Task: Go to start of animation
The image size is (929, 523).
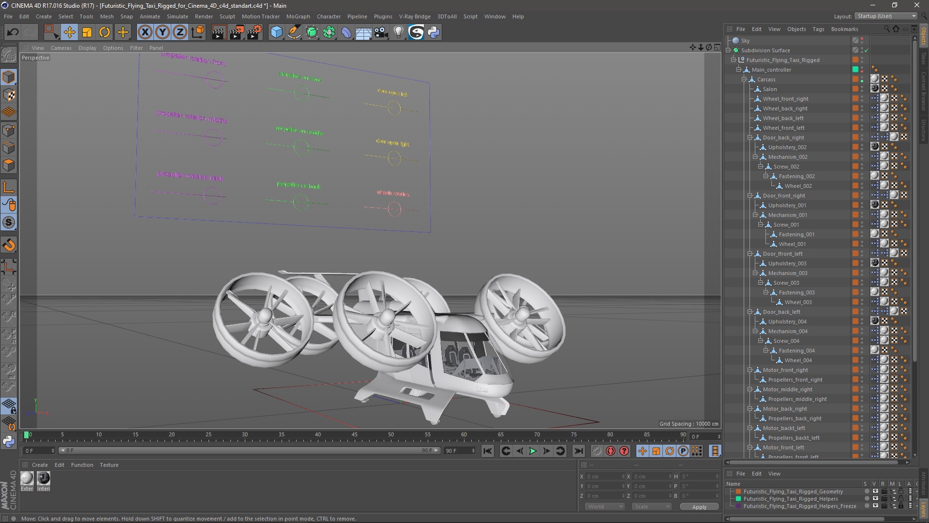Action: click(x=488, y=451)
